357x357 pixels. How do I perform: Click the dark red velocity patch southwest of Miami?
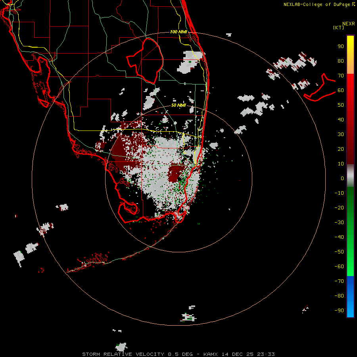pyautogui.click(x=175, y=173)
